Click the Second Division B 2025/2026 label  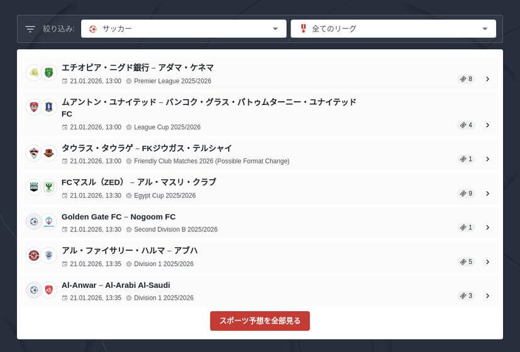(x=176, y=229)
